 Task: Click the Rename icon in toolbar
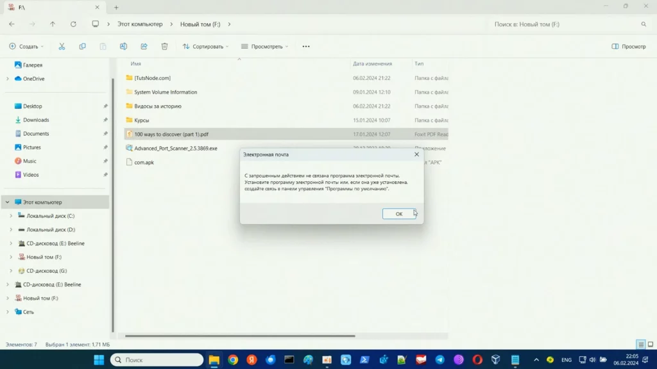123,46
